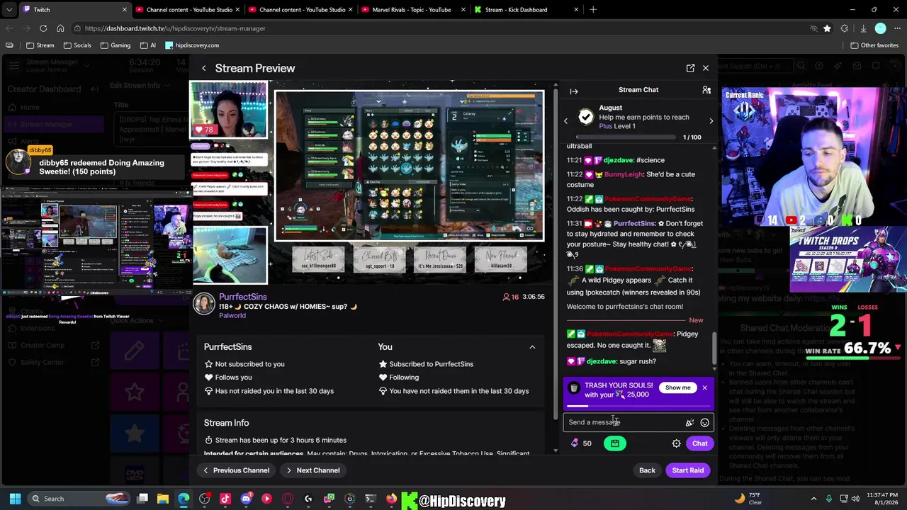
Task: Switch to Kick Dashboard tab
Action: (526, 10)
